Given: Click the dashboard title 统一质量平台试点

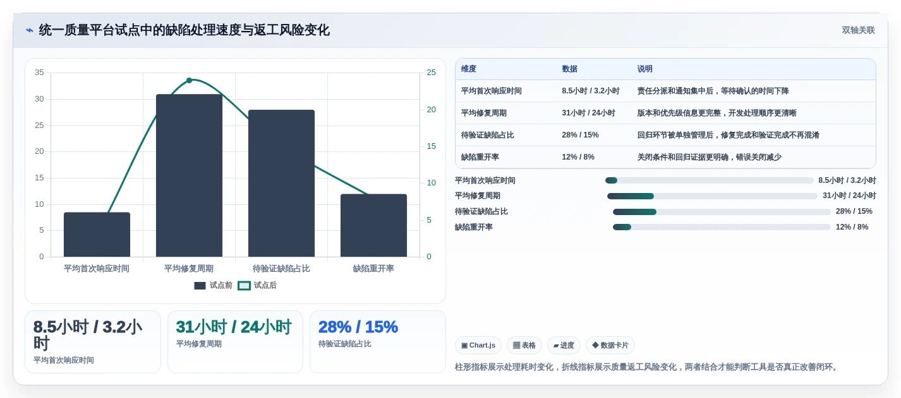Looking at the screenshot, I should tap(184, 30).
